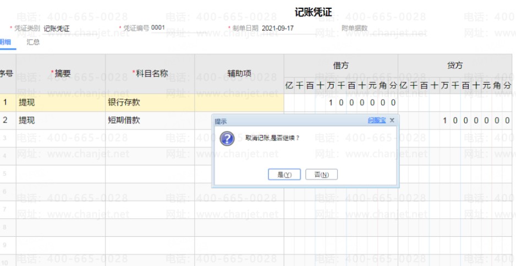
Task: Close the 提示 dialog
Action: click(x=392, y=121)
